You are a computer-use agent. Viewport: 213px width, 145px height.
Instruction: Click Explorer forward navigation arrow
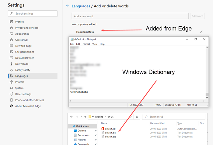tap(77, 117)
